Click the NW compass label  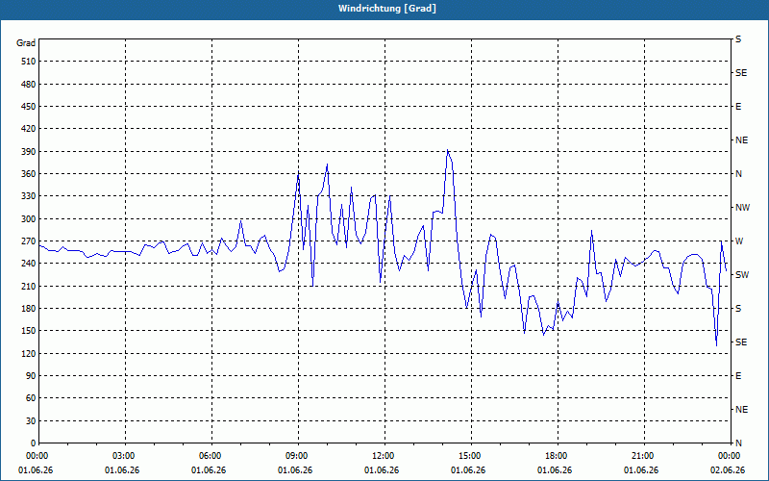tap(742, 208)
